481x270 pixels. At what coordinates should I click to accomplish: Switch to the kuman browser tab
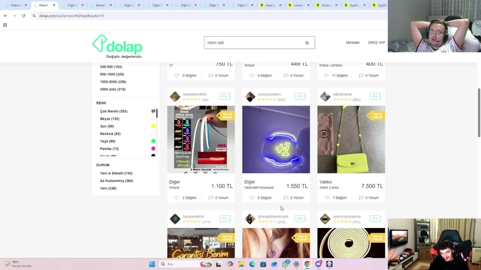click(x=299, y=5)
